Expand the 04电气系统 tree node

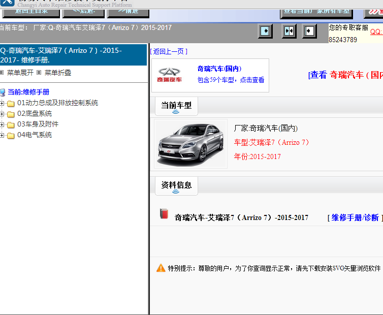(2, 135)
